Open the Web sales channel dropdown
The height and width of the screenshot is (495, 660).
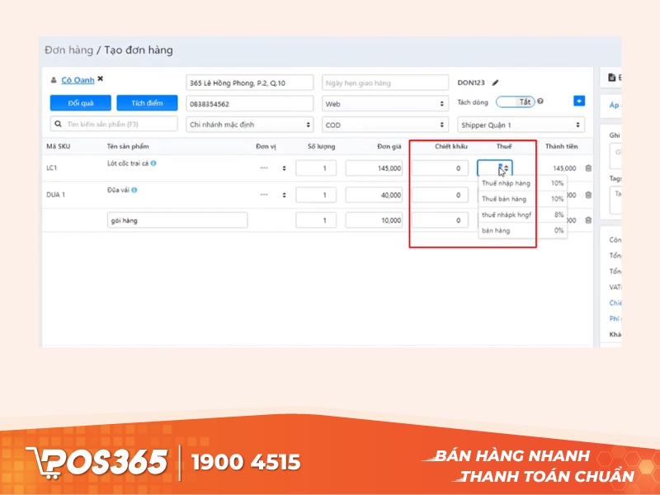[384, 104]
